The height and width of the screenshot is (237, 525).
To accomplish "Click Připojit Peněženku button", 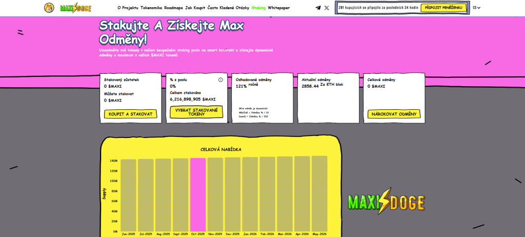I will tap(443, 7).
